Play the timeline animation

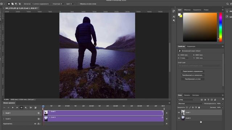click(13, 108)
